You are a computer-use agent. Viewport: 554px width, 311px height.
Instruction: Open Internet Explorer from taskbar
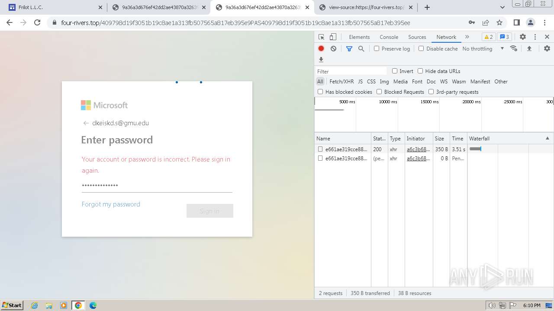35,305
